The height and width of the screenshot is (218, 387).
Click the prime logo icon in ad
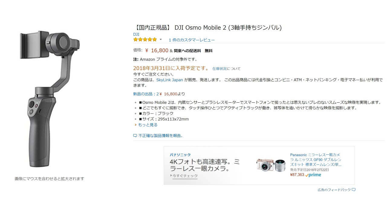click(314, 175)
